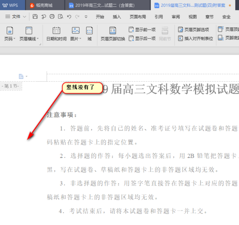The height and width of the screenshot is (225, 239).
Task: Click the 页码 page number icon
Action: click(x=10, y=31)
